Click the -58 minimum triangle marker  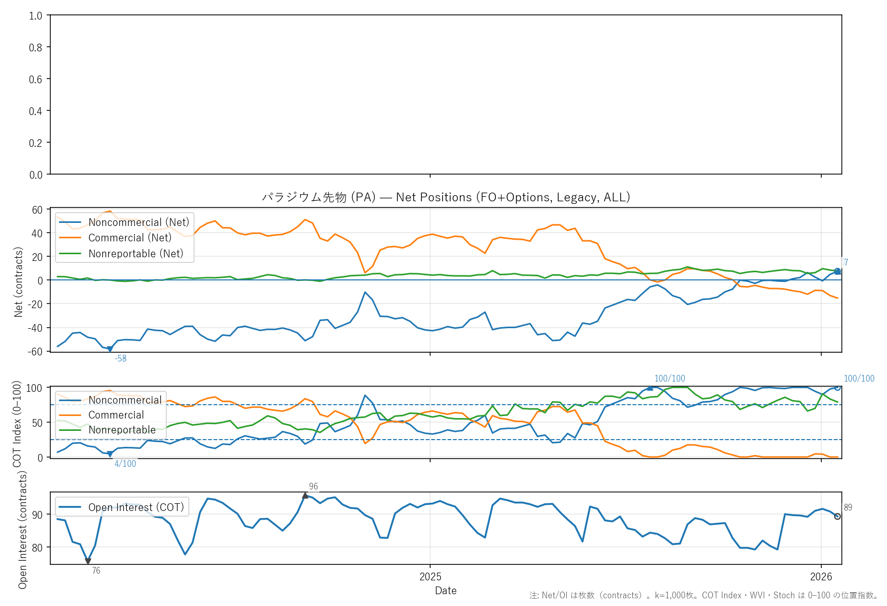109,349
